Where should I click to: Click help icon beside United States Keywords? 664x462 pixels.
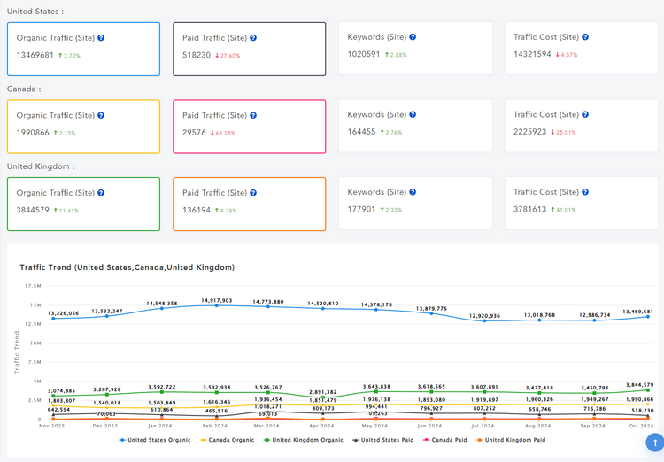point(413,37)
